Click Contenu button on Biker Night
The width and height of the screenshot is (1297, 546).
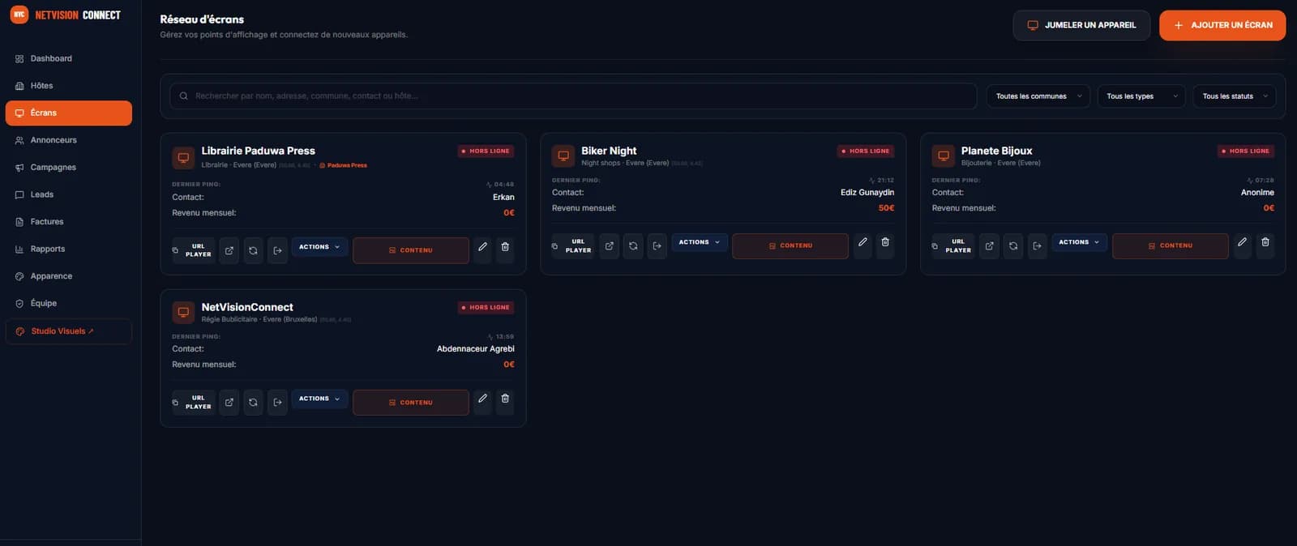(x=790, y=245)
